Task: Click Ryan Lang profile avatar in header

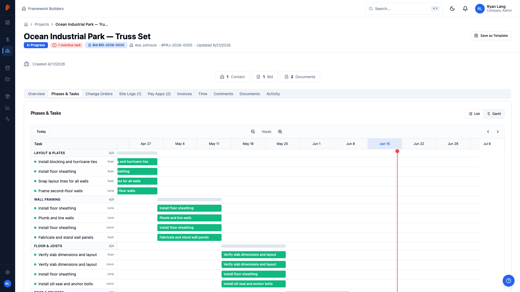Action: click(x=480, y=9)
